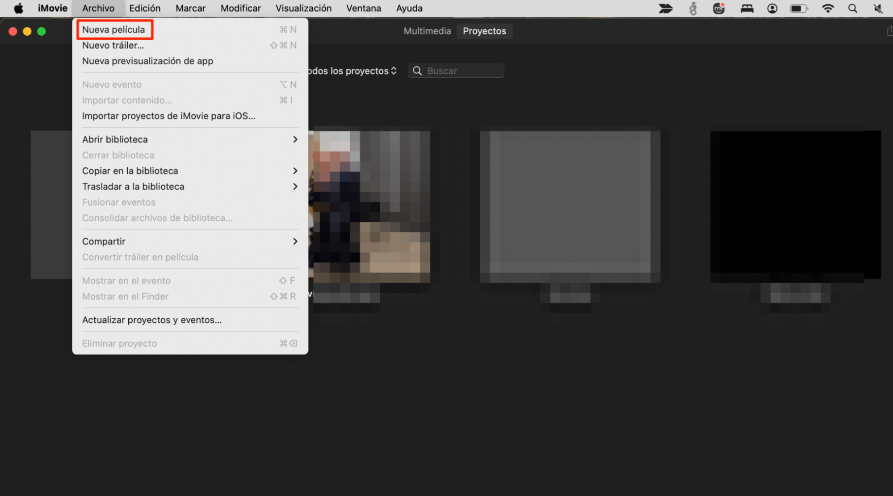Enter full screen with green button
Screen dimensions: 893x496
(x=42, y=31)
